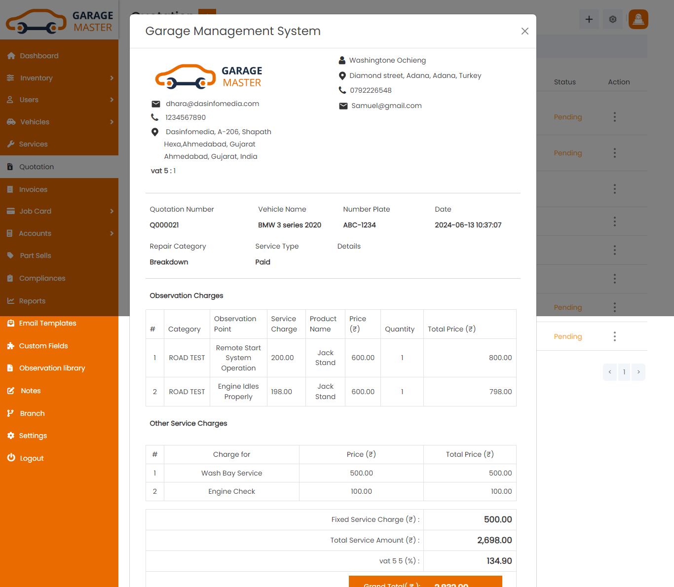Image resolution: width=674 pixels, height=587 pixels.
Task: Expand the Inventory submenu arrow
Action: coord(112,78)
